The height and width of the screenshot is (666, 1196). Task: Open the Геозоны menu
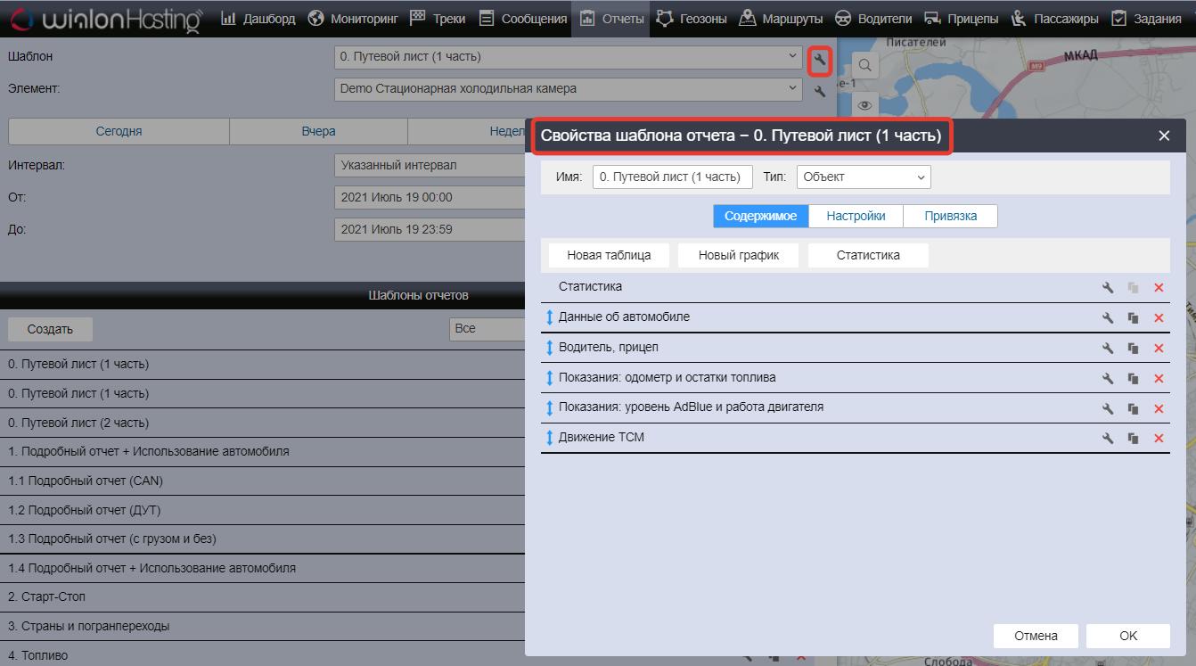[x=691, y=18]
